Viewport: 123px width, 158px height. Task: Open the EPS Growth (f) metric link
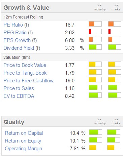(20, 40)
